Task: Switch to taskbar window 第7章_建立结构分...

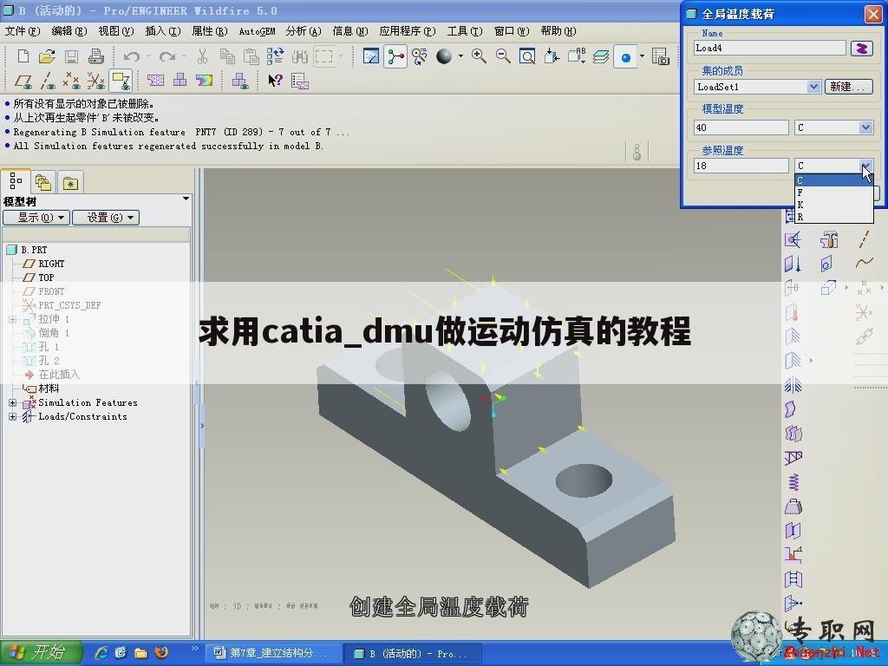Action: [271, 653]
